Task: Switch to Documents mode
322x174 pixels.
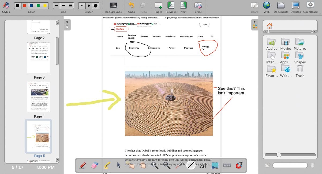Action: coord(281,7)
